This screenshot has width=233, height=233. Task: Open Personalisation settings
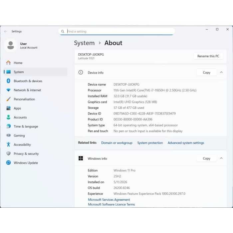pos(35,99)
